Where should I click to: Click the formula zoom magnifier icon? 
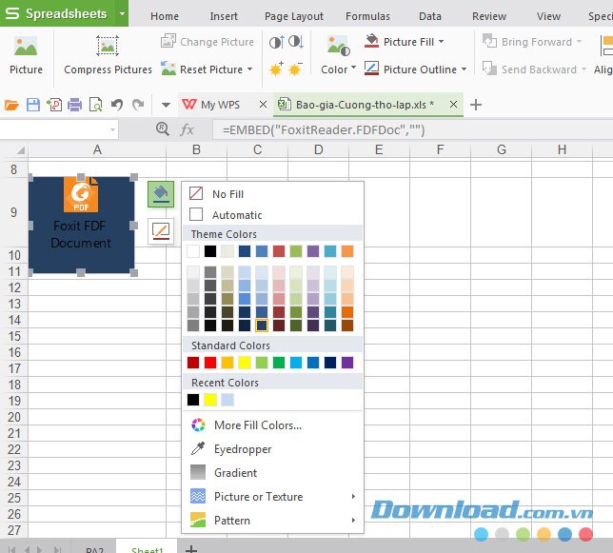tap(163, 128)
